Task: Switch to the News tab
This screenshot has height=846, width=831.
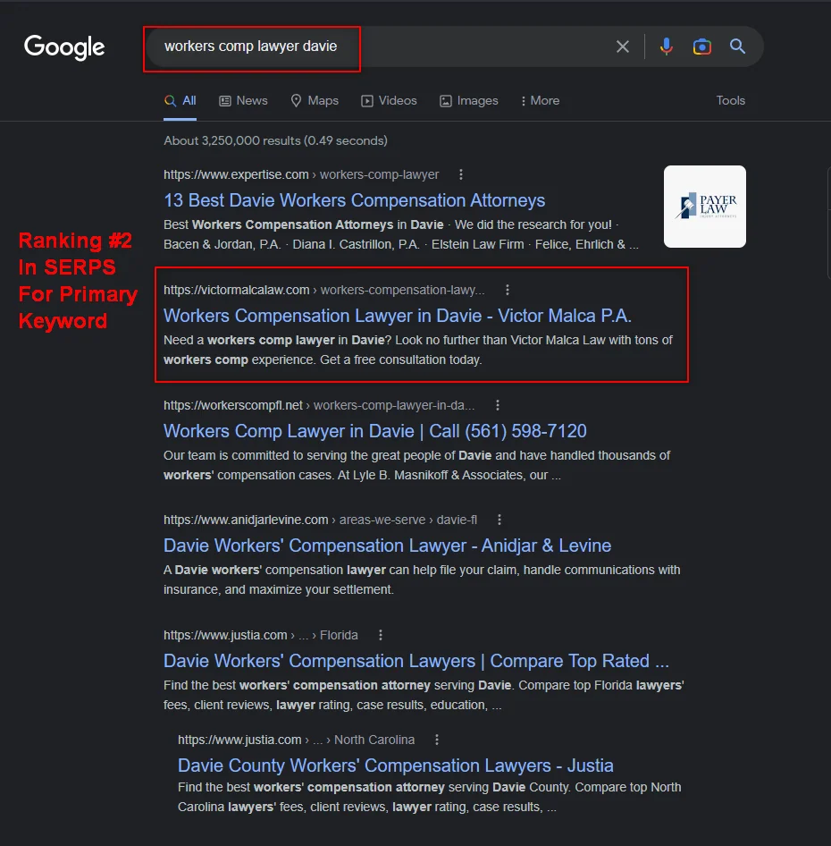Action: [243, 101]
